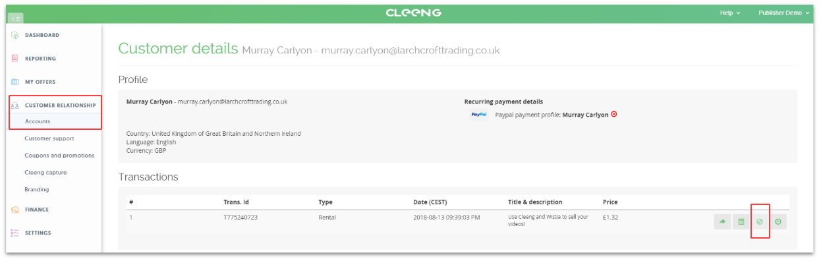Remove Paypal payment profile with red X

(x=614, y=114)
